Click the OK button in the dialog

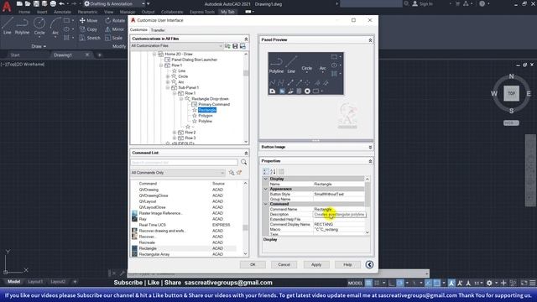click(253, 265)
